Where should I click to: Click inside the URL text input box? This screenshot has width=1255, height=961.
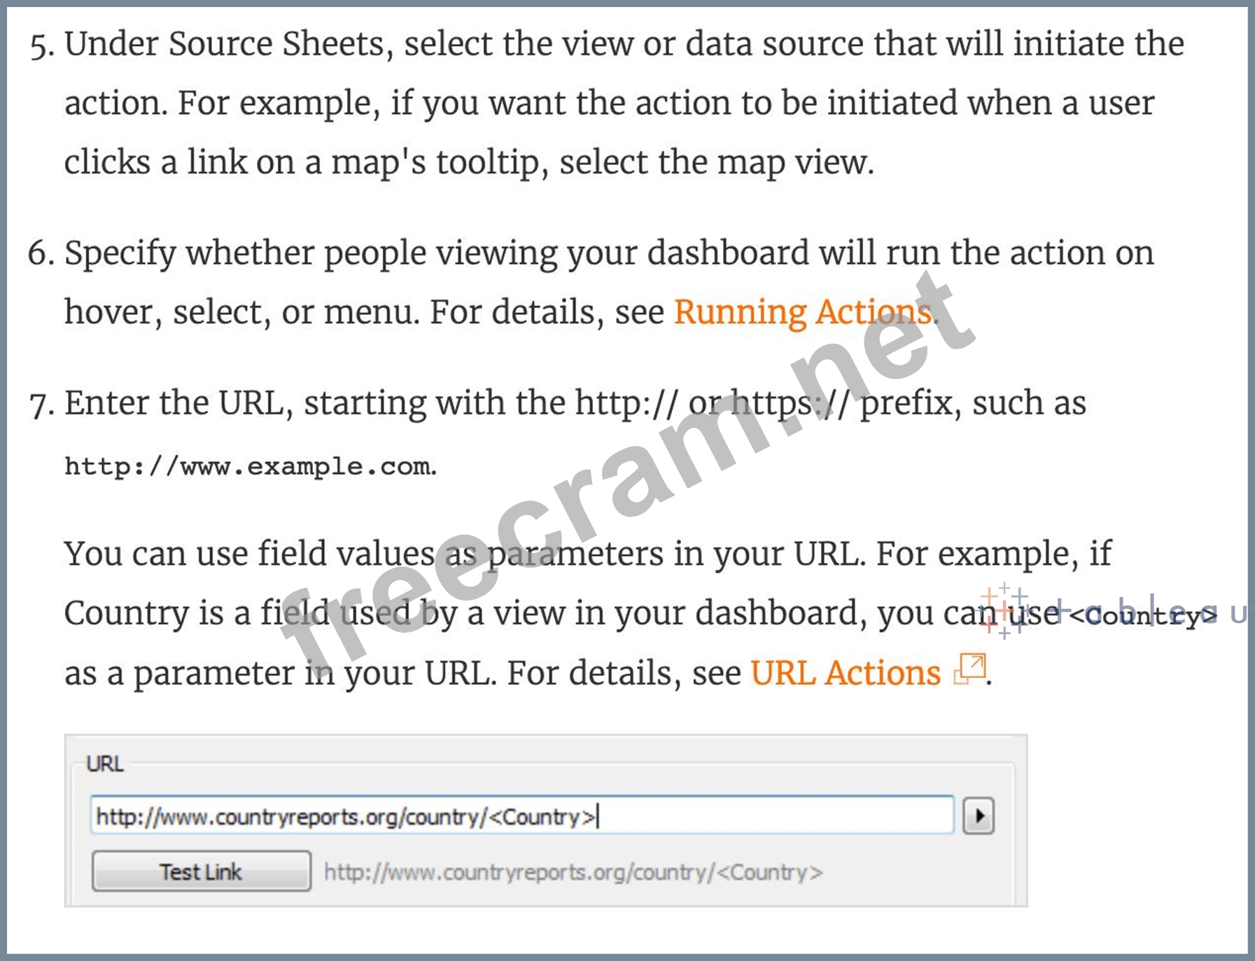(x=521, y=816)
